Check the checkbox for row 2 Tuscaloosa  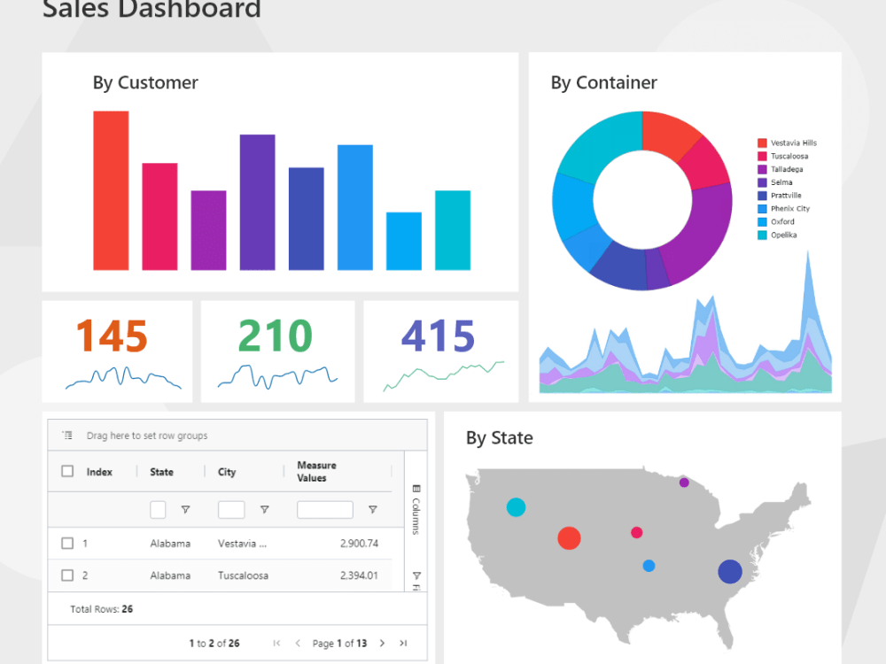pyautogui.click(x=67, y=575)
